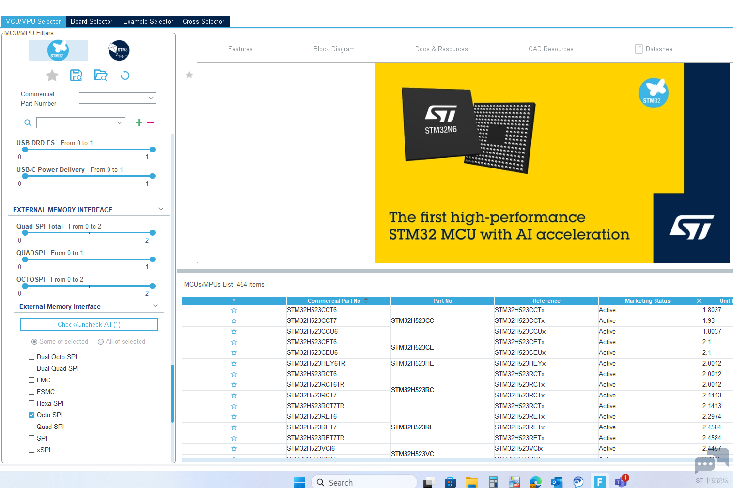
Task: Reset all filters with the refresh icon
Action: click(125, 75)
